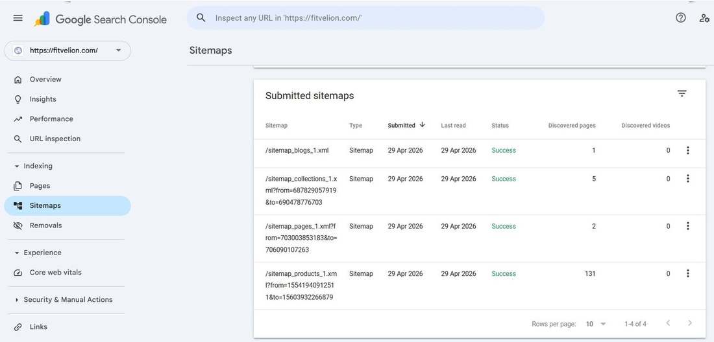Click the search magnifier icon in URL bar
Screen dimensions: 714x342
(201, 17)
